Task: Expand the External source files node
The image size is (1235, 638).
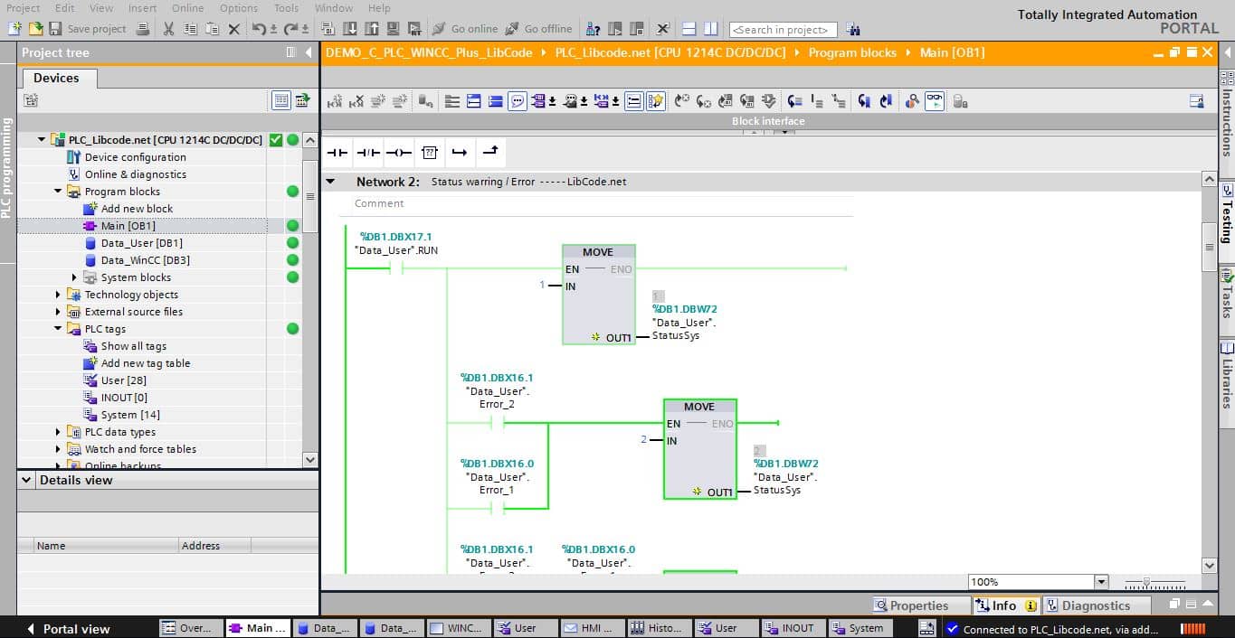Action: pyautogui.click(x=58, y=312)
